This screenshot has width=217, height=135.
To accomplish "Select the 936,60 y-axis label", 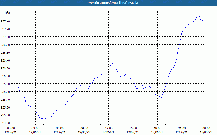I will tap(5, 53).
